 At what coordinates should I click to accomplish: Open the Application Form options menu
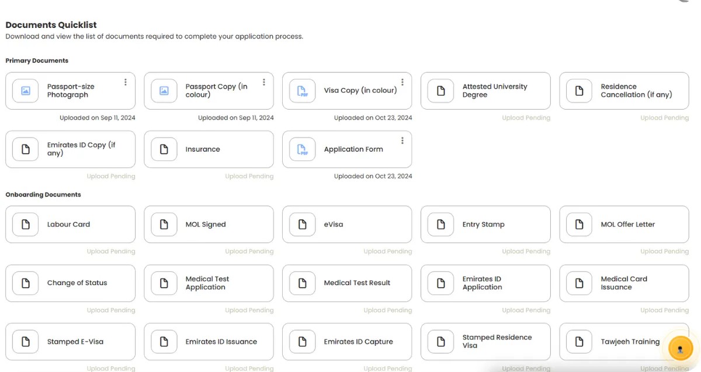click(402, 140)
